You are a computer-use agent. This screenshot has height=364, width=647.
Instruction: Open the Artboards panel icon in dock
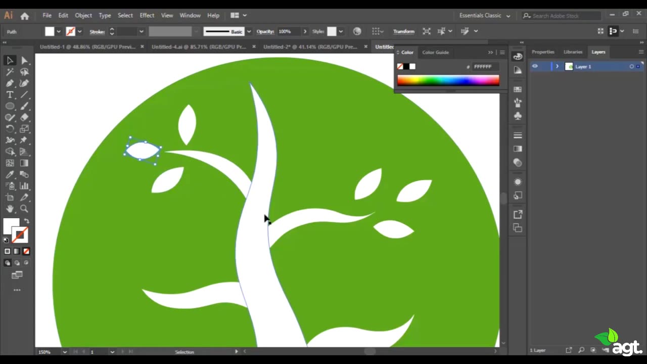(x=518, y=228)
